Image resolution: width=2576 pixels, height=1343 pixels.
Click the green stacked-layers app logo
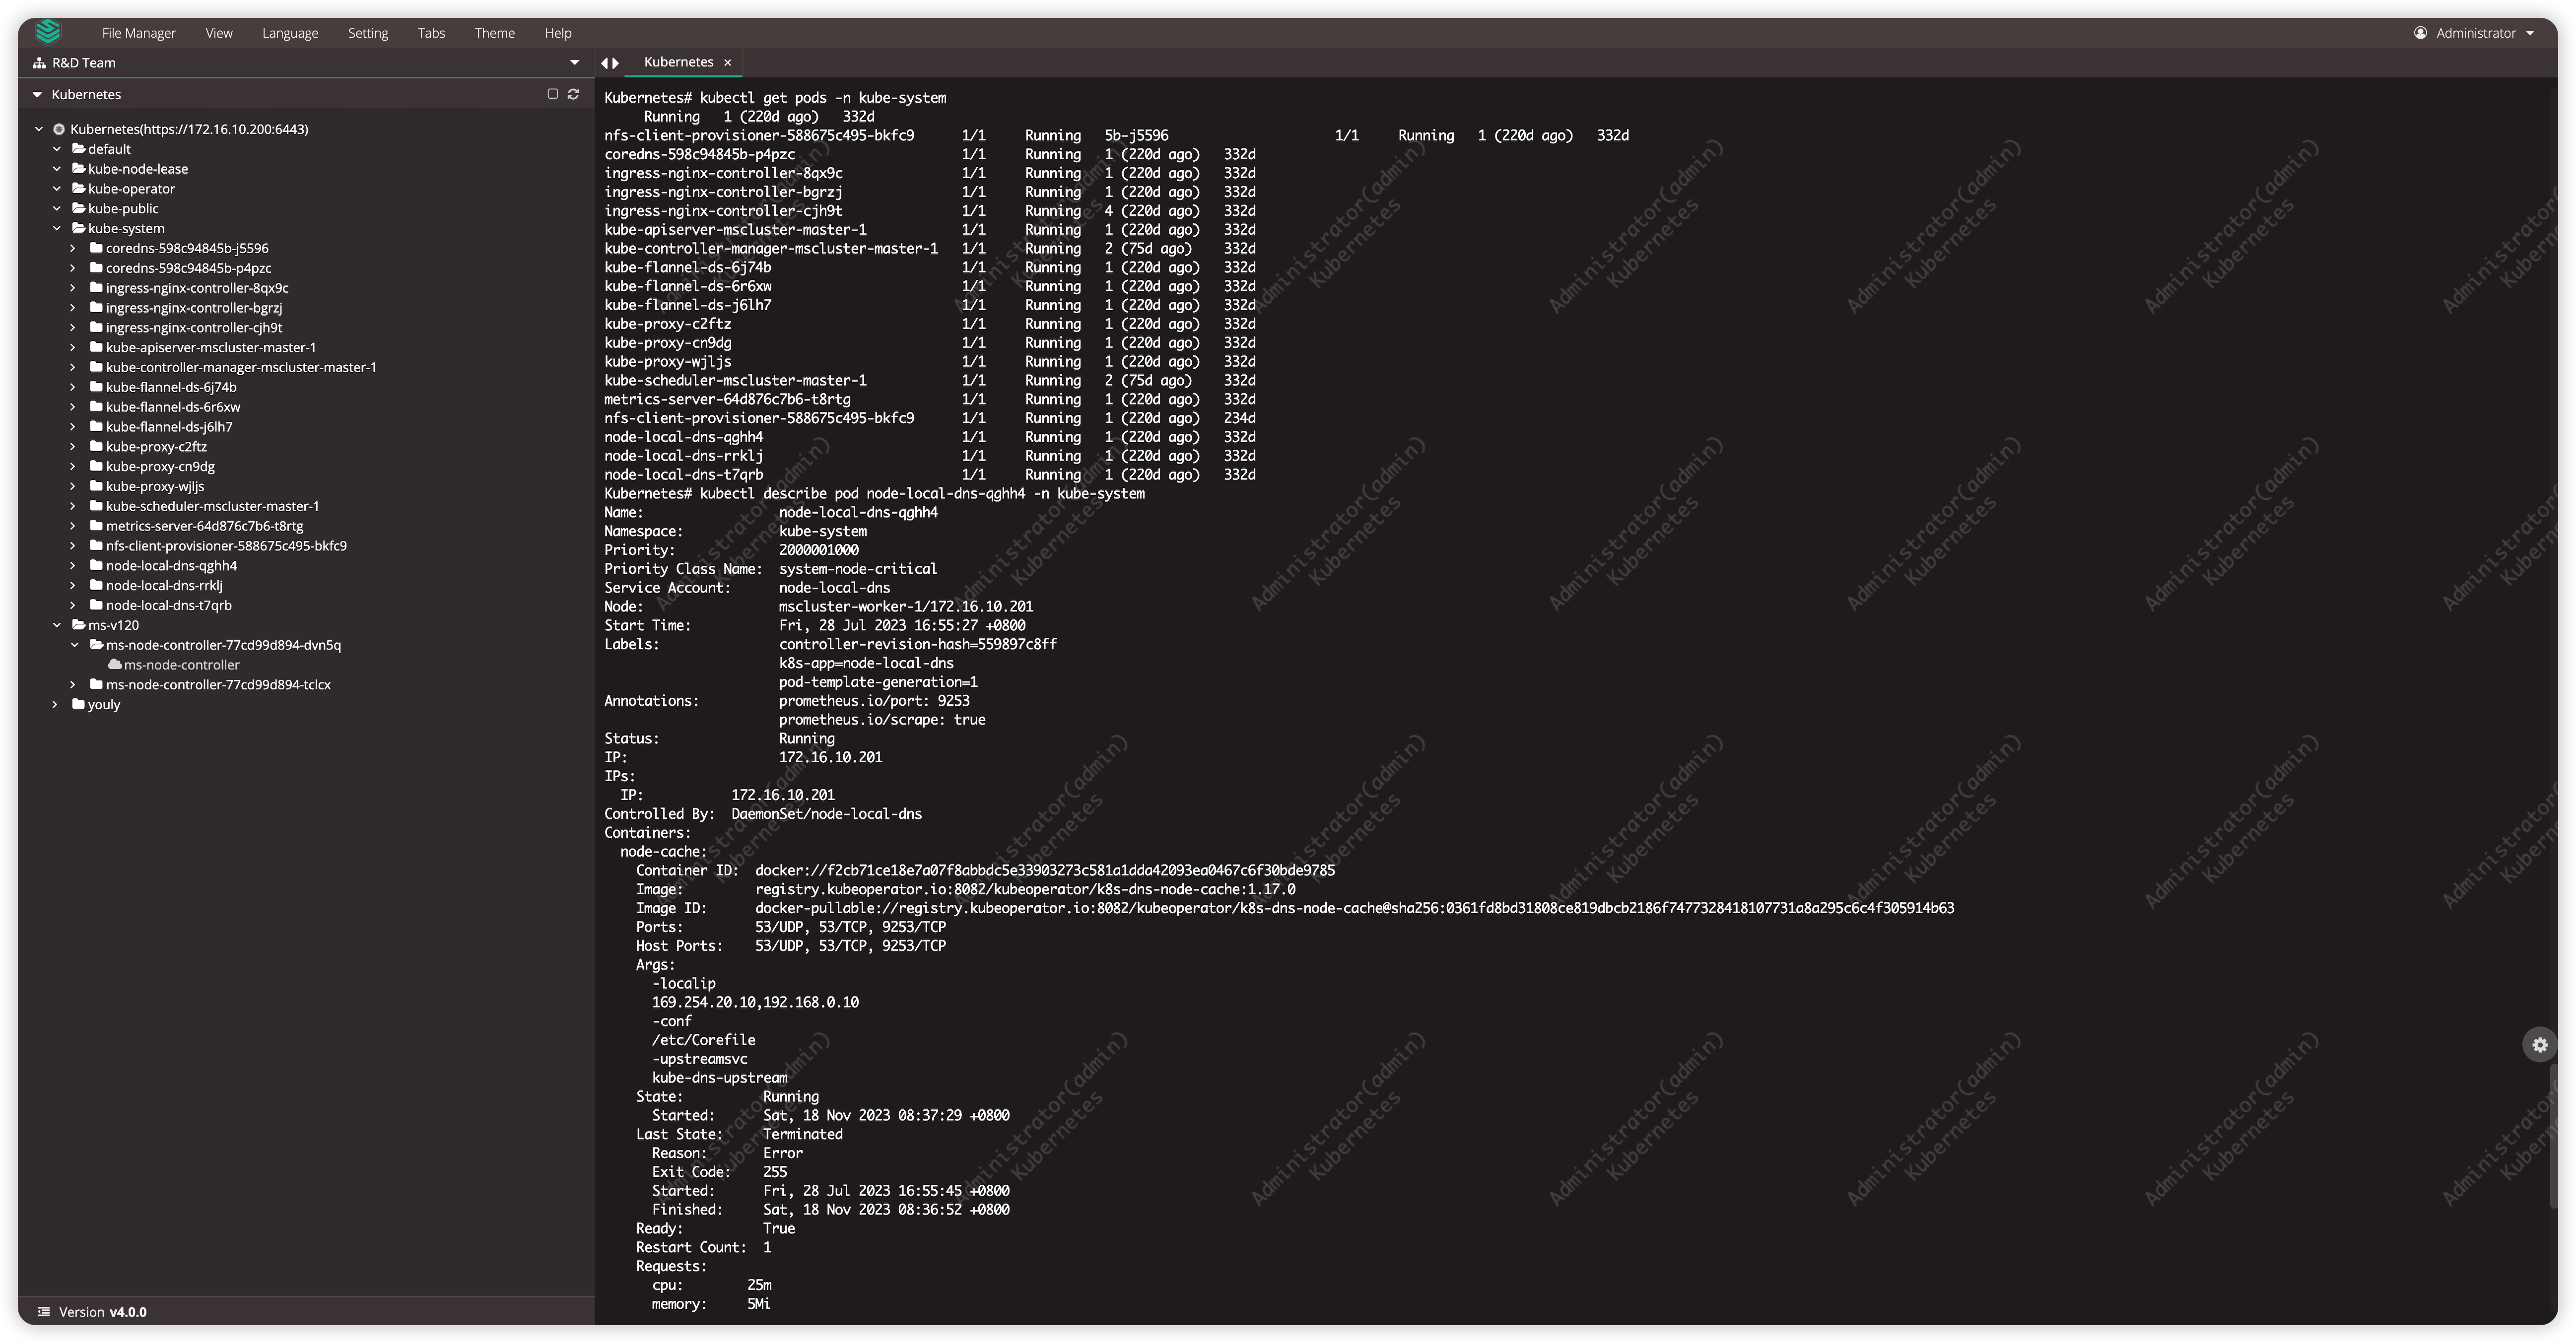pos(47,32)
